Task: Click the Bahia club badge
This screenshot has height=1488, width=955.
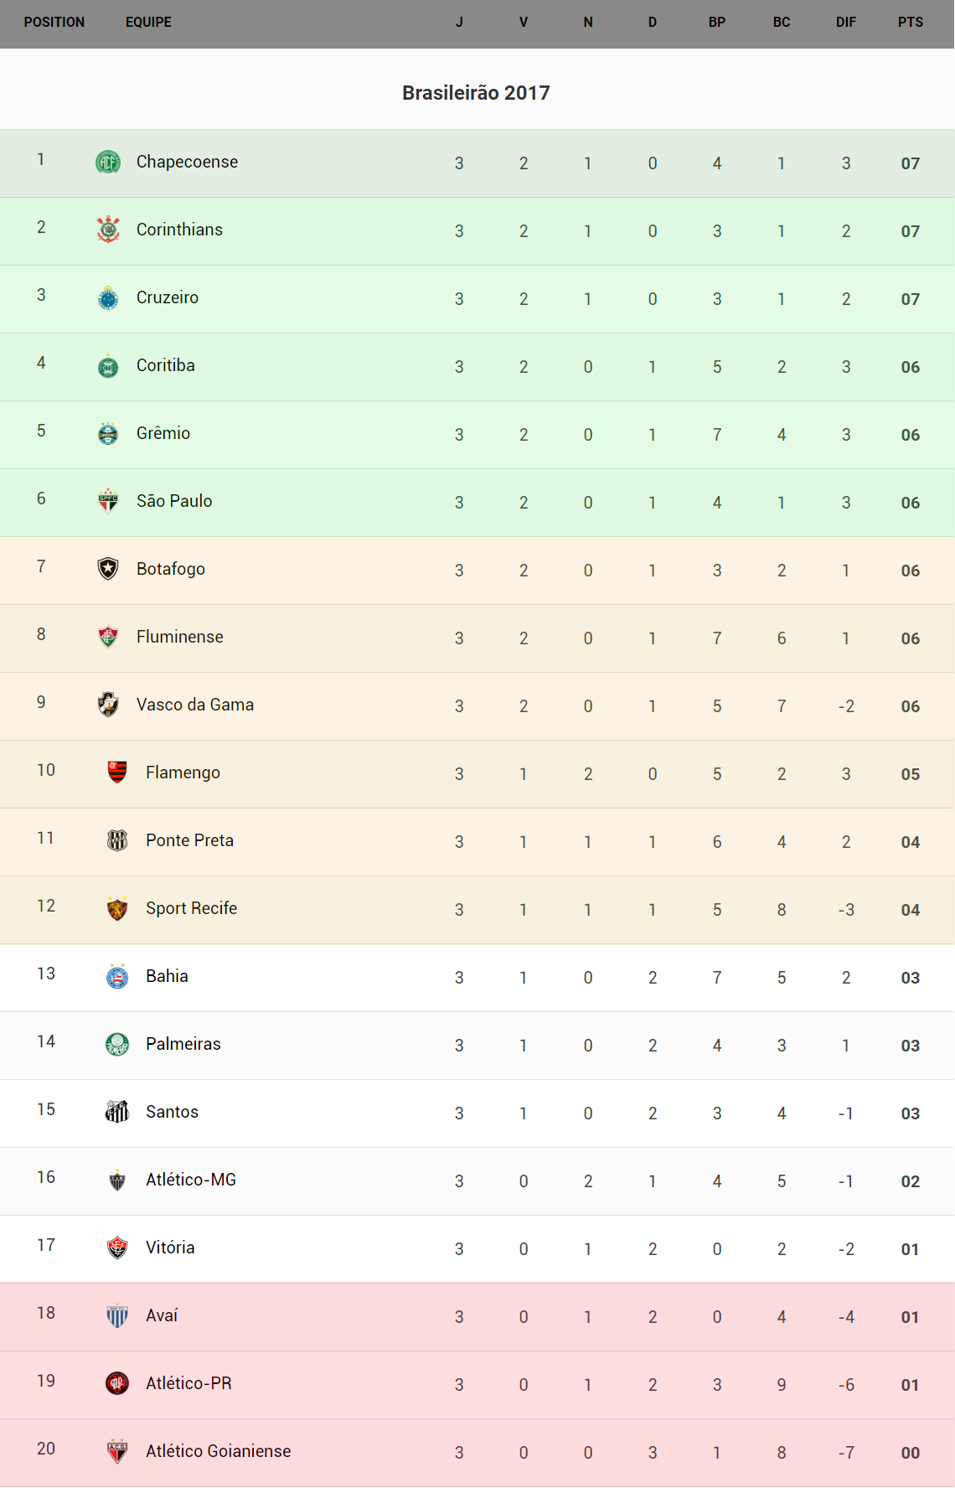Action: [117, 976]
